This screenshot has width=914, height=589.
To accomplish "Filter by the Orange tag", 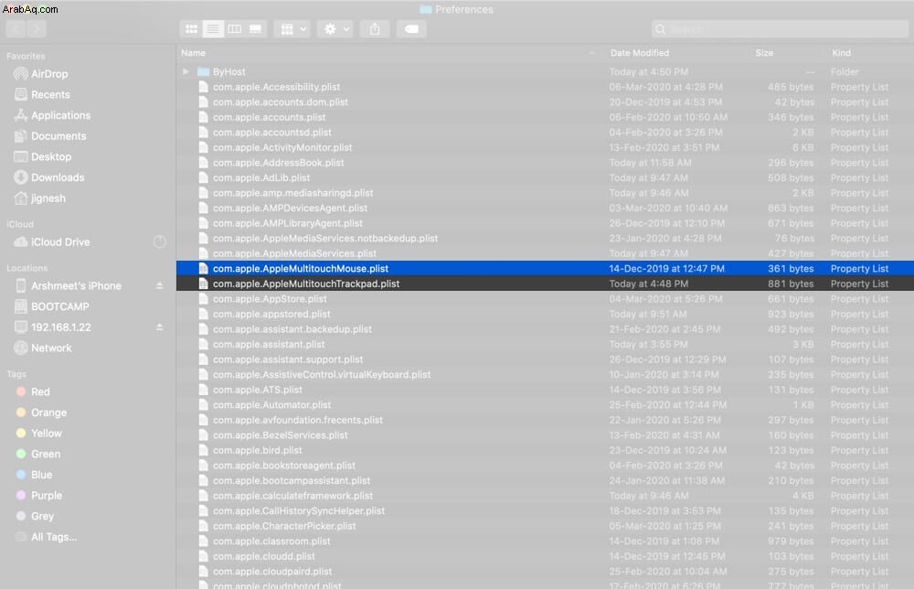I will point(41,412).
